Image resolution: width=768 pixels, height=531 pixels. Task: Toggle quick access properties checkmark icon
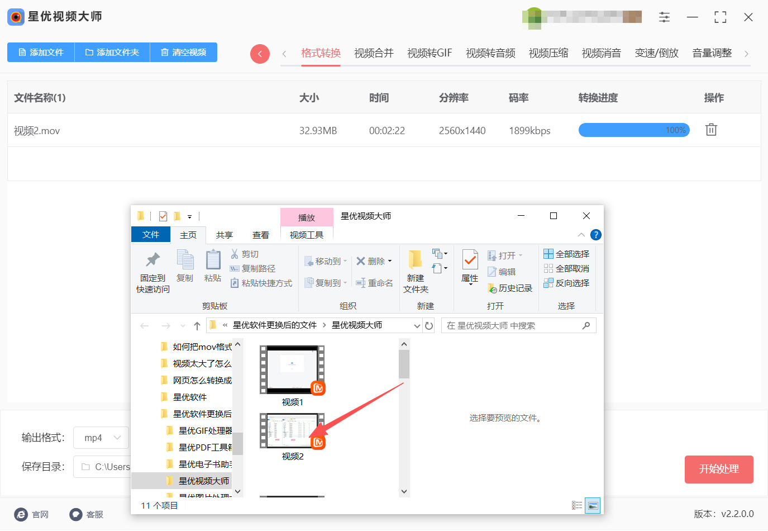click(x=163, y=216)
